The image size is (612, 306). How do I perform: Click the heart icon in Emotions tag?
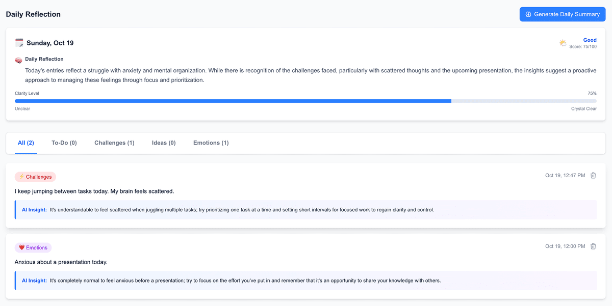[x=21, y=247]
